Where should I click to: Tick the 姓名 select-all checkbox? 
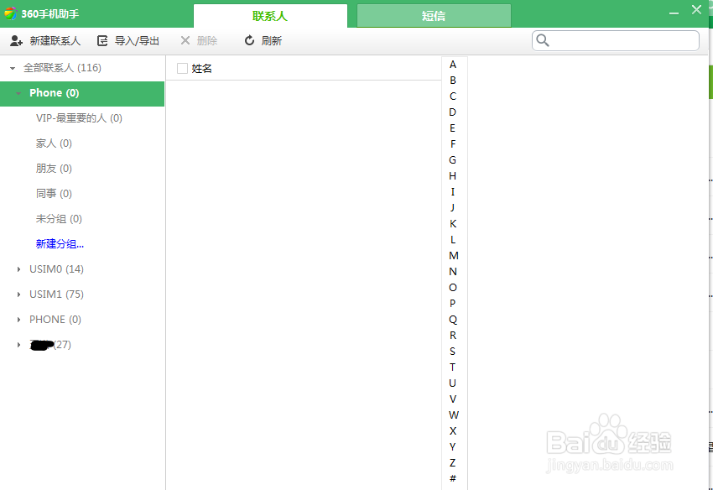point(182,68)
